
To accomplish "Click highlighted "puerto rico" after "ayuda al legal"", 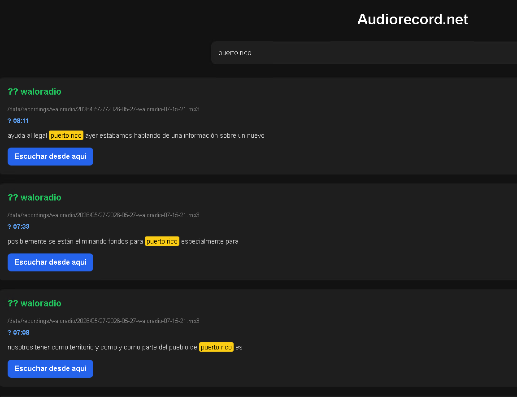I will tap(66, 135).
